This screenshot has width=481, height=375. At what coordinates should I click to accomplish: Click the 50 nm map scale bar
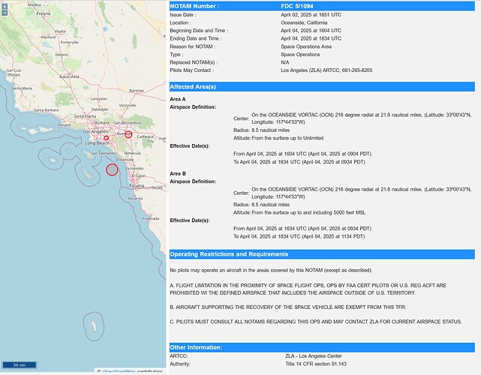pyautogui.click(x=21, y=364)
